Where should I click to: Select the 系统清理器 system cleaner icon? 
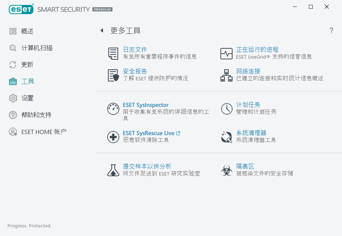pyautogui.click(x=226, y=136)
